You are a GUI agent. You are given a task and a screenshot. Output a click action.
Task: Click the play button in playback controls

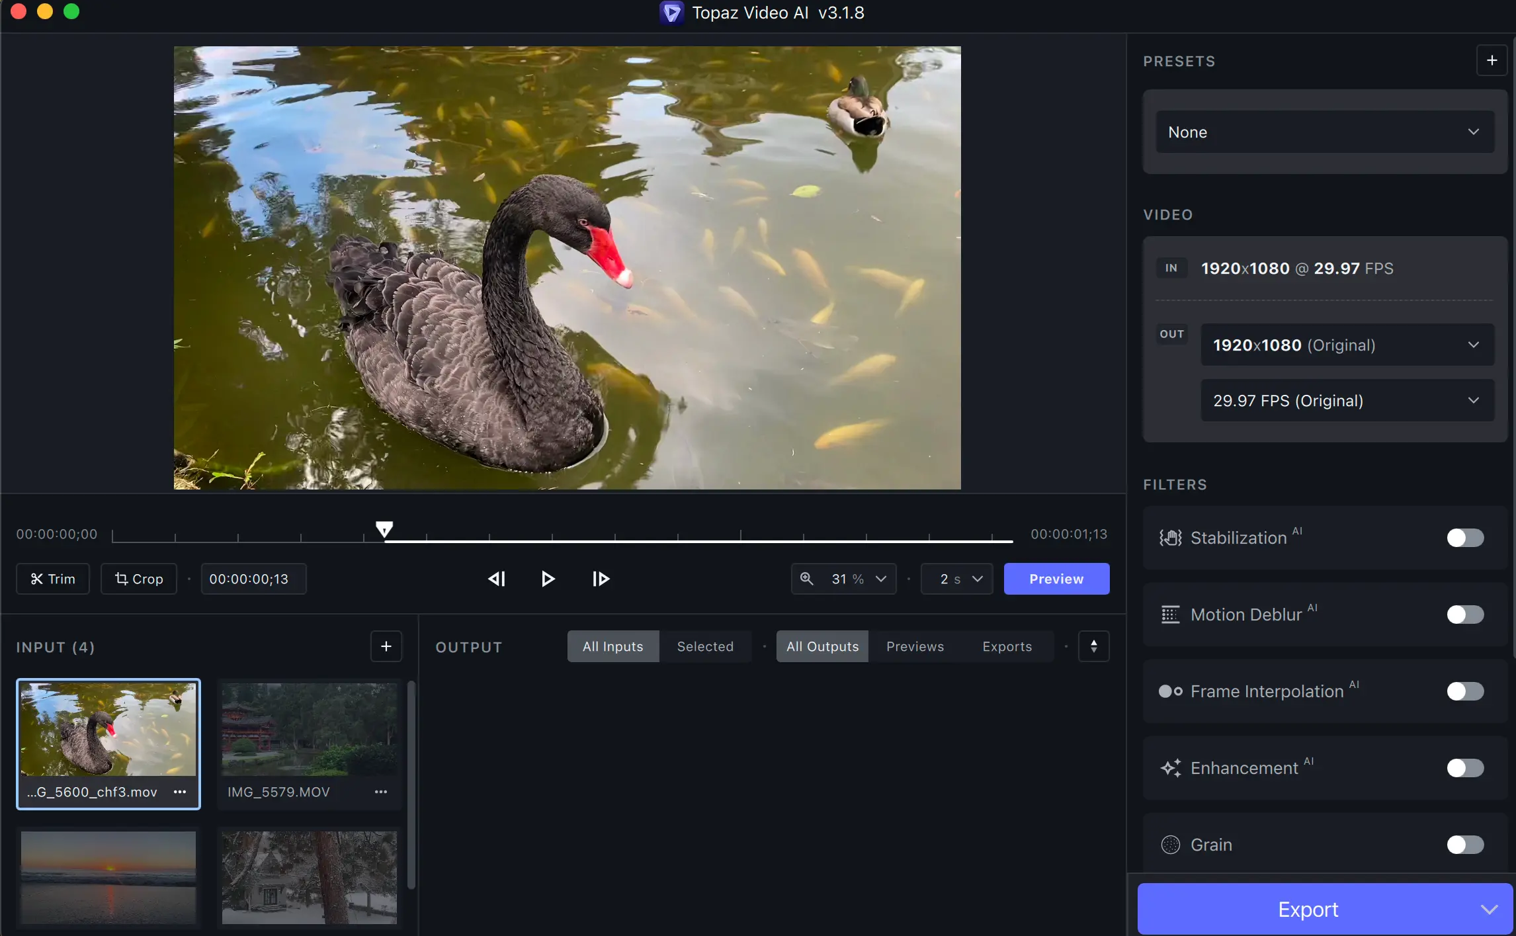[x=548, y=579]
